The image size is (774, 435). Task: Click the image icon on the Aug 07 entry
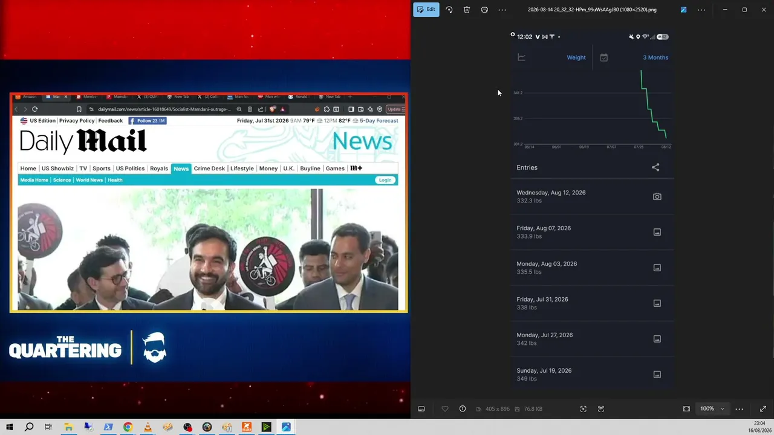click(x=657, y=232)
